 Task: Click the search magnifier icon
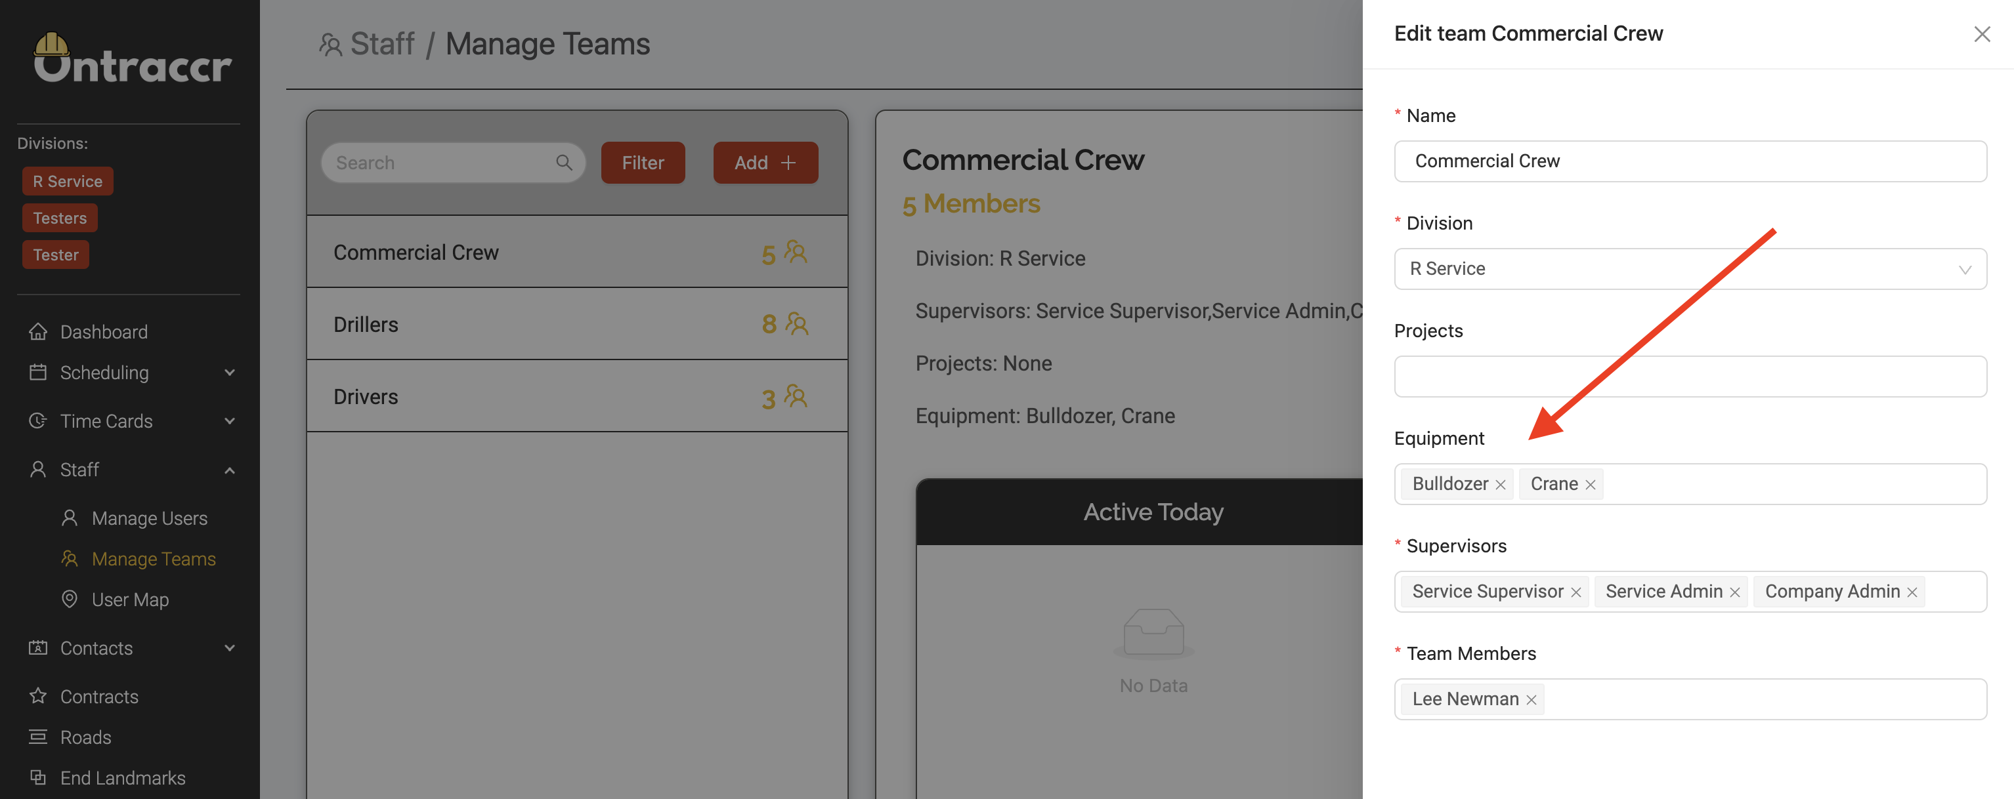coord(564,163)
